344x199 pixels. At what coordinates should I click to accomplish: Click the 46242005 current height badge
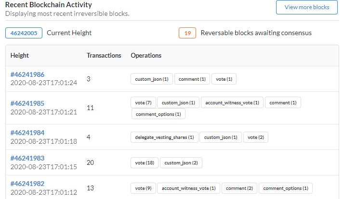(x=24, y=33)
